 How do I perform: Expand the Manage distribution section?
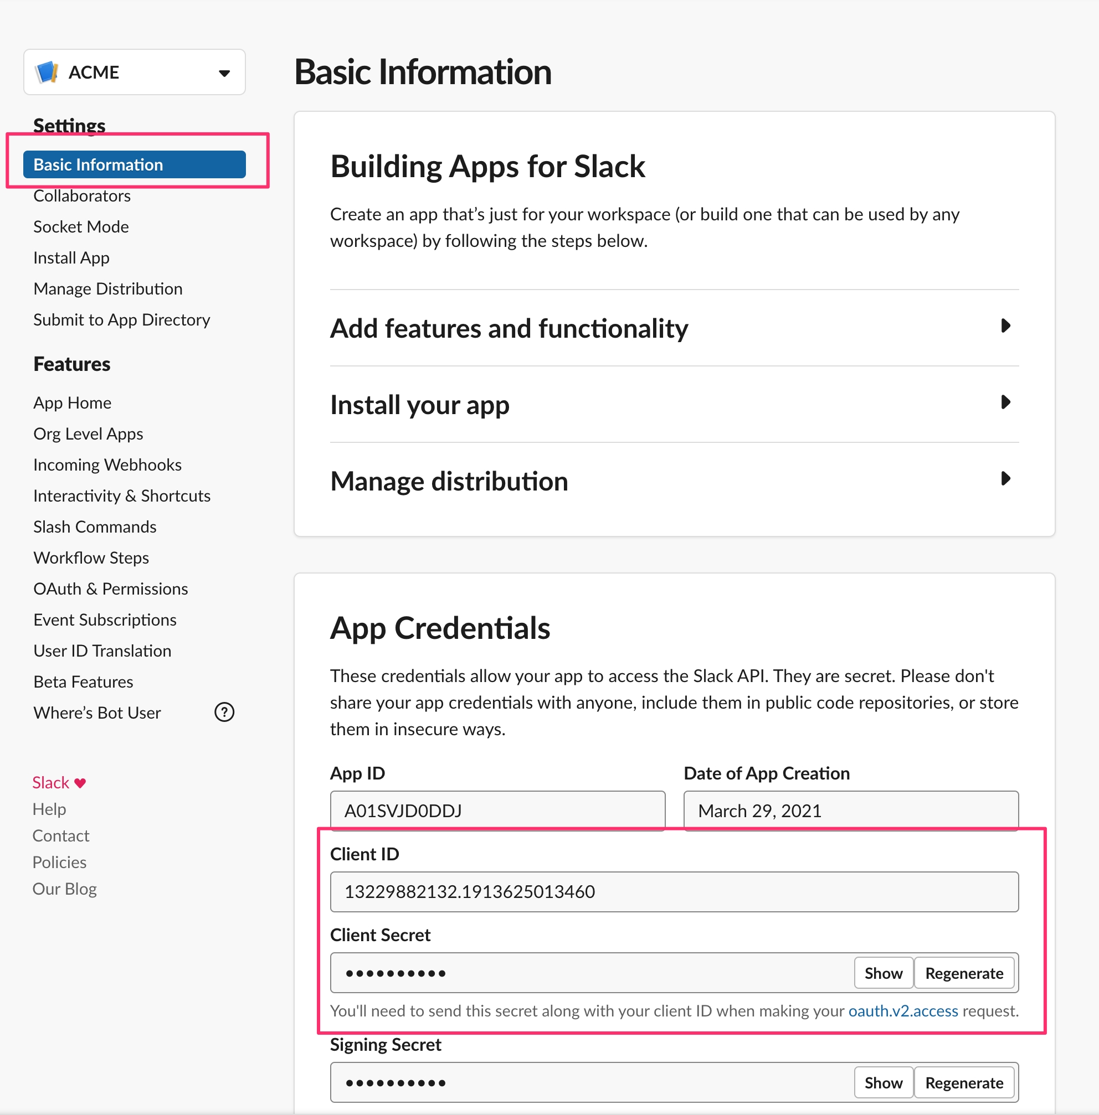click(x=1005, y=479)
